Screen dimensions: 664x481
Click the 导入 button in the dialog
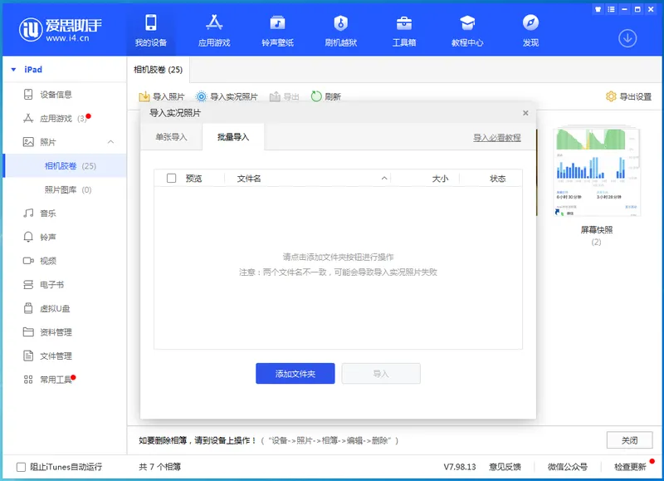(x=381, y=373)
